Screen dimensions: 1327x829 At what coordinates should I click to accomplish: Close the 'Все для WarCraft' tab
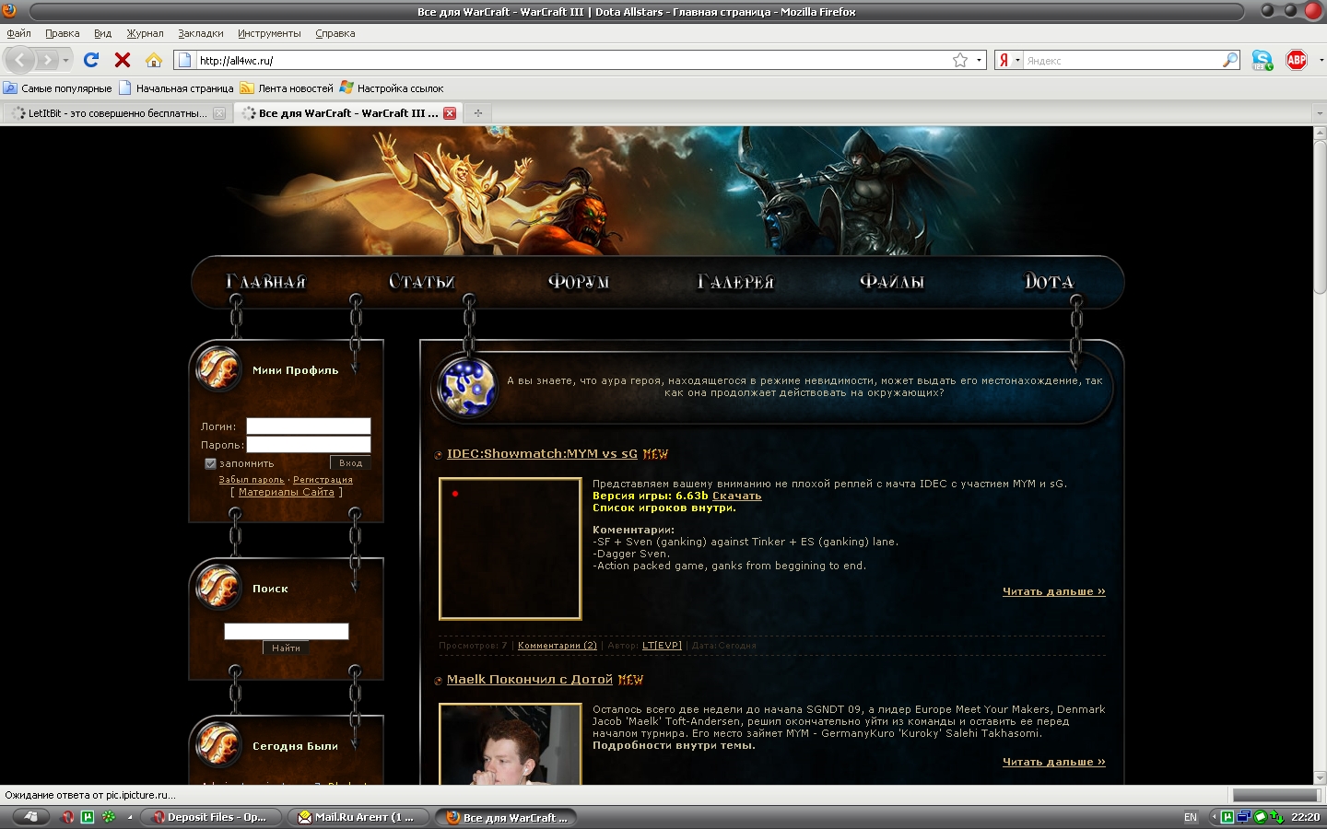(450, 113)
